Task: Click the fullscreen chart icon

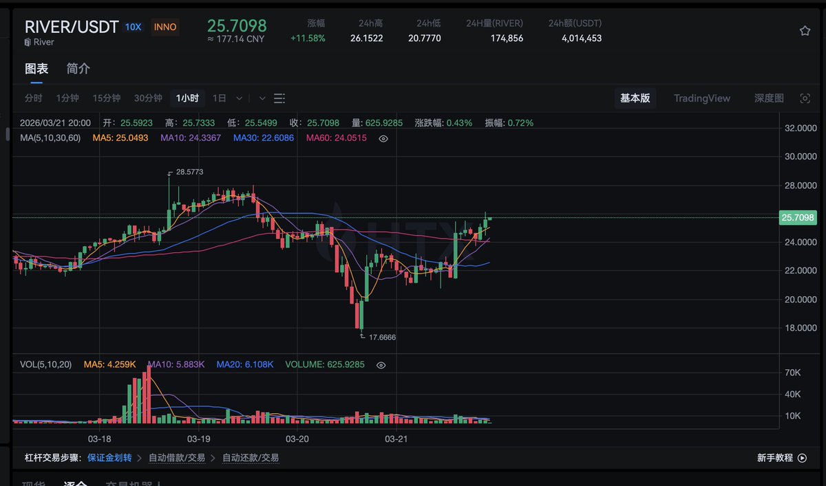Action: pos(805,98)
